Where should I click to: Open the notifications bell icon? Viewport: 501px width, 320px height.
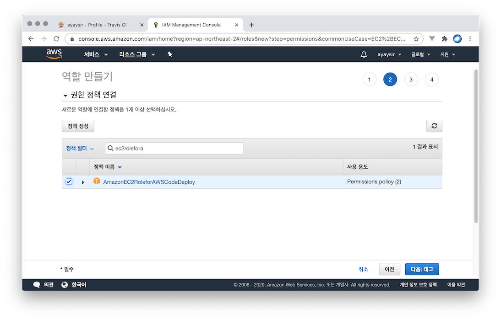pos(364,55)
